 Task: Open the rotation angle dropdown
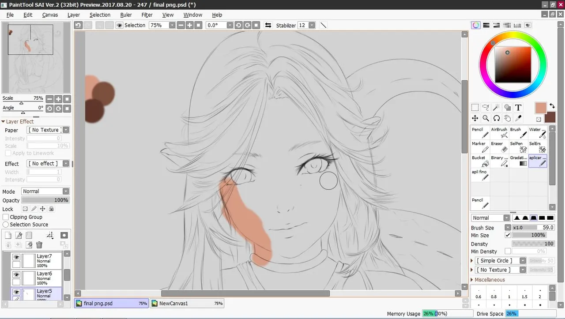(x=230, y=25)
